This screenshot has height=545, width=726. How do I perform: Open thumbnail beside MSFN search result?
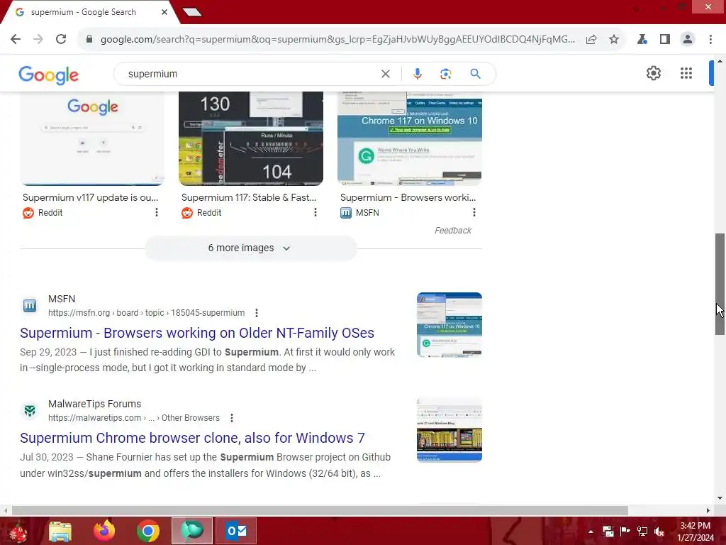tap(449, 325)
